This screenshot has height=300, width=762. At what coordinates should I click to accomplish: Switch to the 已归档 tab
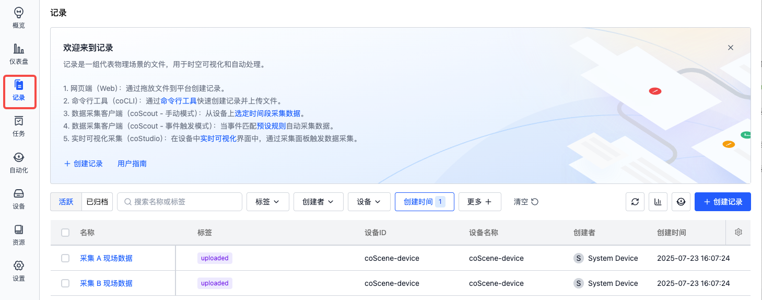(x=97, y=202)
